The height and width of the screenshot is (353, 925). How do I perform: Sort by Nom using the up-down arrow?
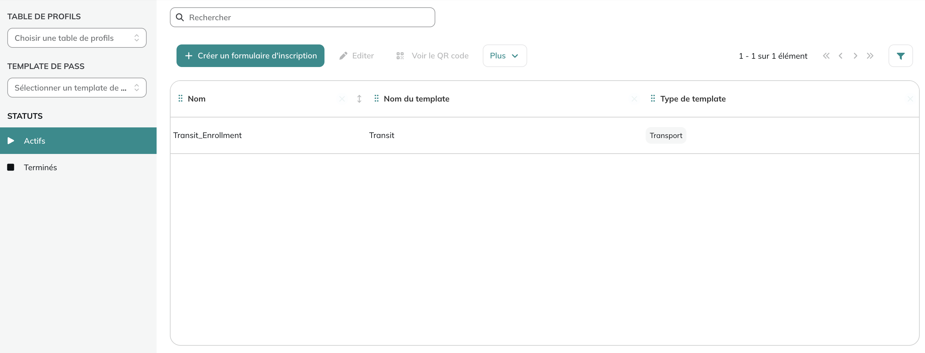click(x=359, y=99)
